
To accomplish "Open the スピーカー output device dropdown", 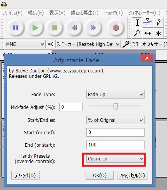I will [x=88, y=44].
